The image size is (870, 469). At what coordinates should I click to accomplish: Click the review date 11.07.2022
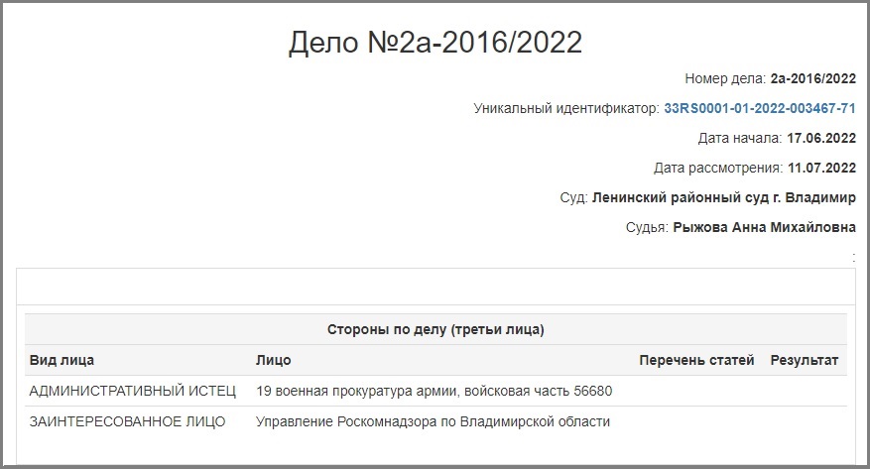(x=821, y=168)
